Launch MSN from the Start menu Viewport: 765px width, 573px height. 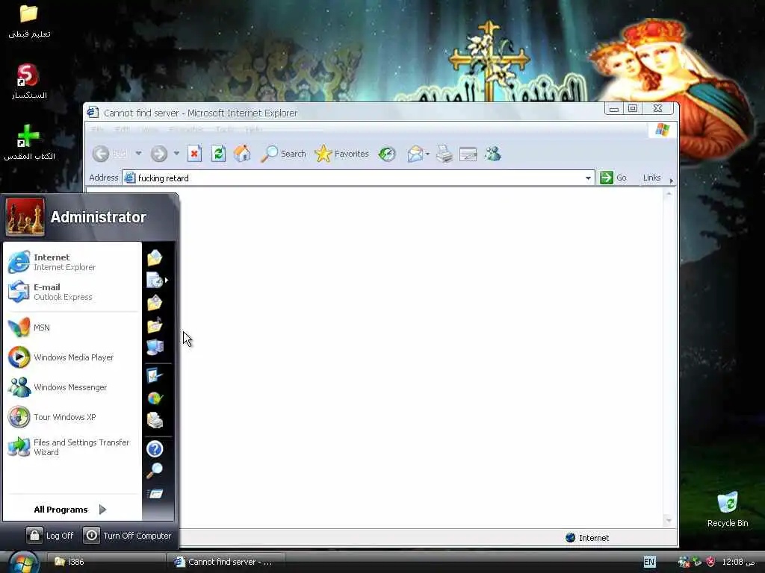(x=72, y=328)
